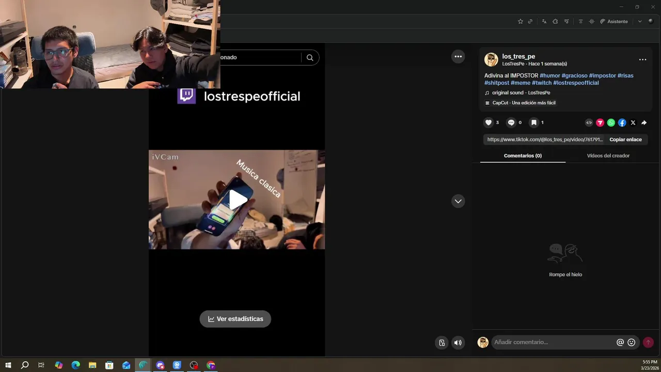Viewport: 661px width, 372px height.
Task: Open los_tres_pe profile avatar
Action: click(491, 59)
